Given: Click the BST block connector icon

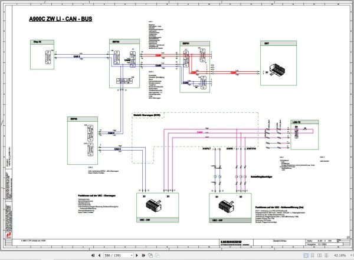Looking at the screenshot, I should point(277,69).
